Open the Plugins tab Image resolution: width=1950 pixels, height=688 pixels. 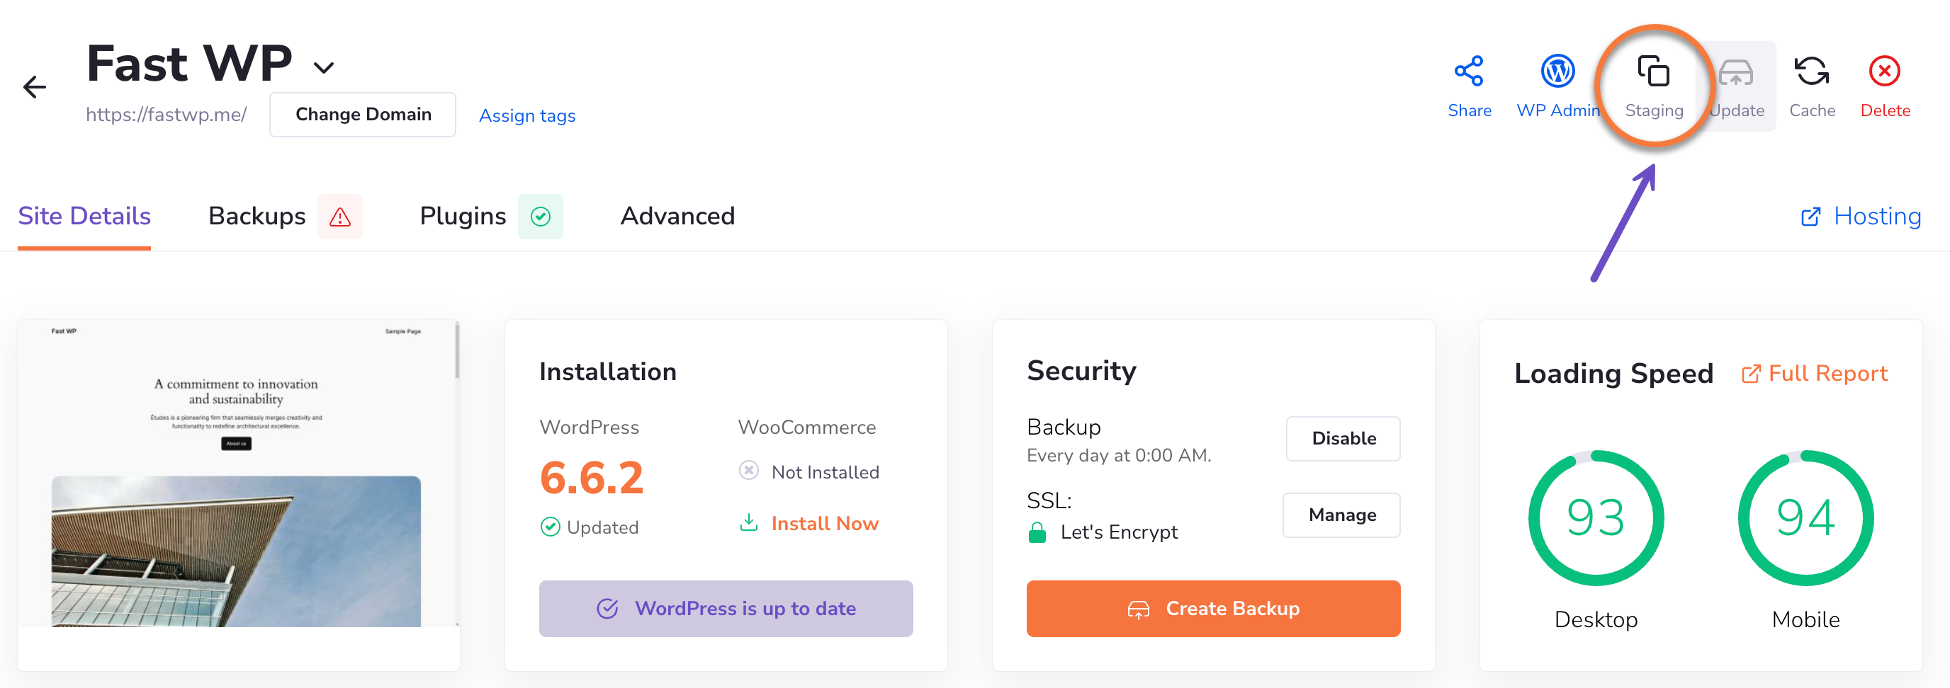tap(463, 216)
